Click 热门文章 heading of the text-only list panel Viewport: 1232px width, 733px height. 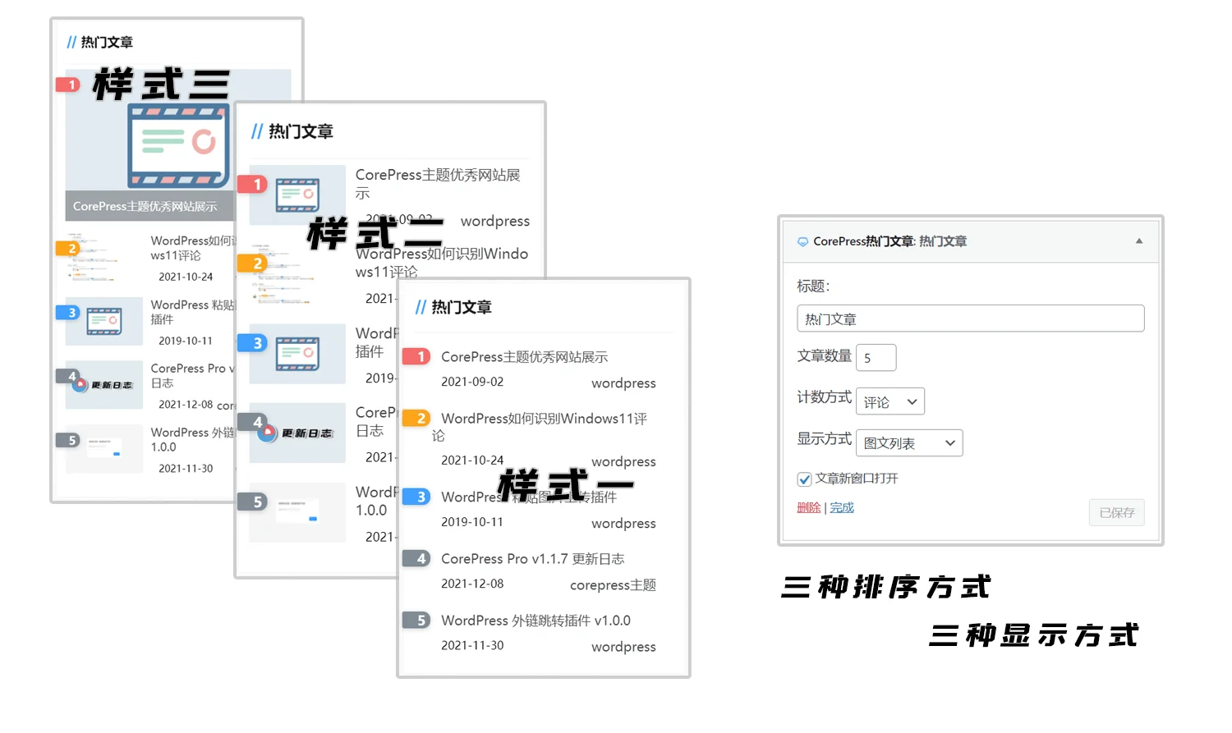pyautogui.click(x=461, y=307)
